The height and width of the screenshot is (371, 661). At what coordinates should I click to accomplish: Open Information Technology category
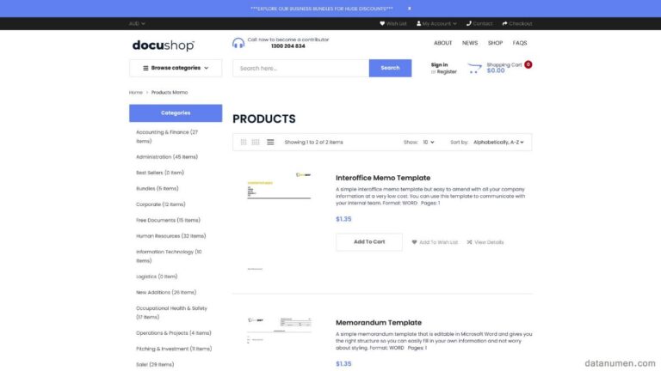pos(169,256)
